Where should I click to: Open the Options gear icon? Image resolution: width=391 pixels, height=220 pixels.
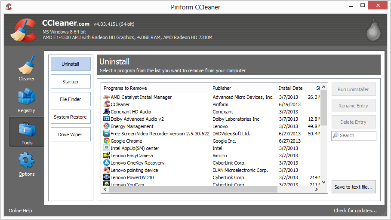(26, 161)
